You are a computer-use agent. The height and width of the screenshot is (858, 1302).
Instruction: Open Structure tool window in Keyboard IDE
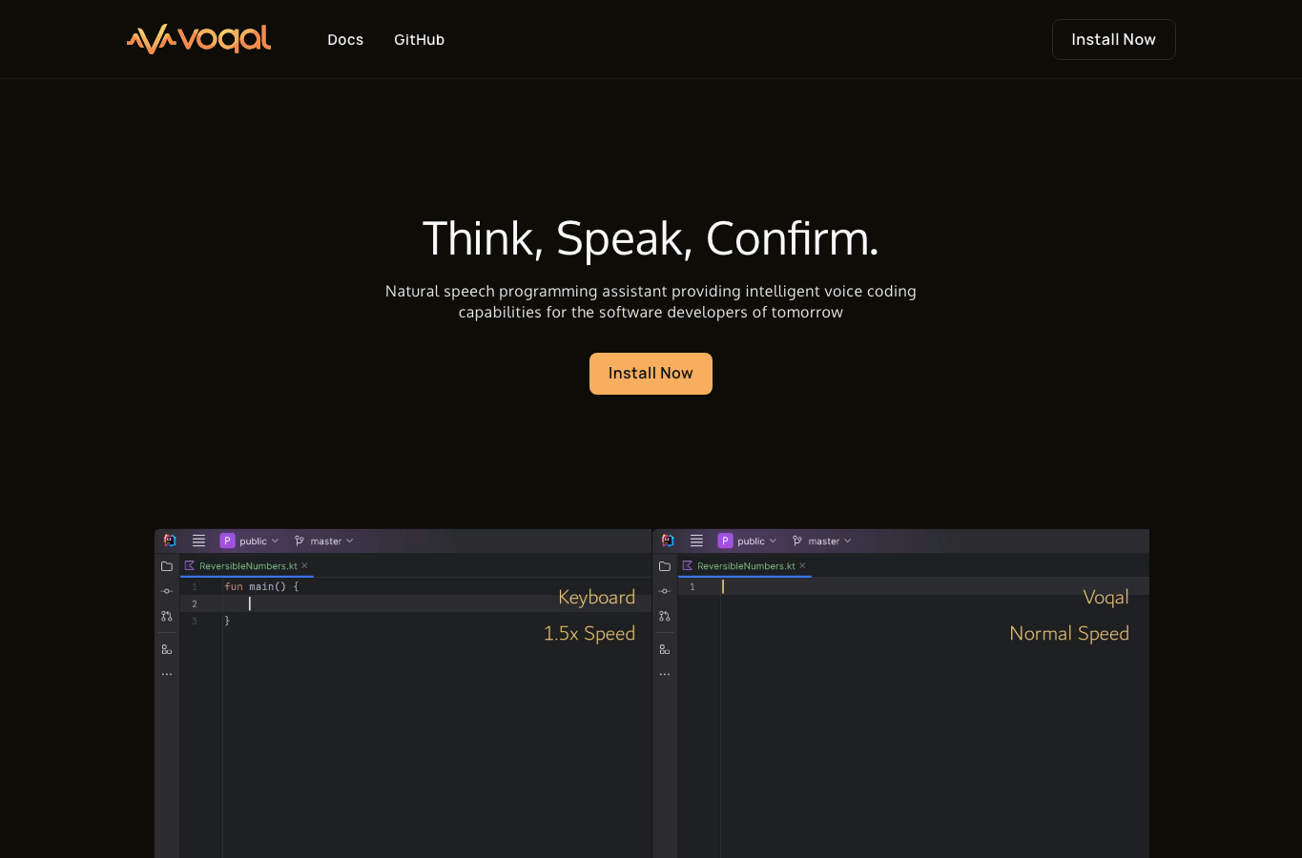(167, 649)
